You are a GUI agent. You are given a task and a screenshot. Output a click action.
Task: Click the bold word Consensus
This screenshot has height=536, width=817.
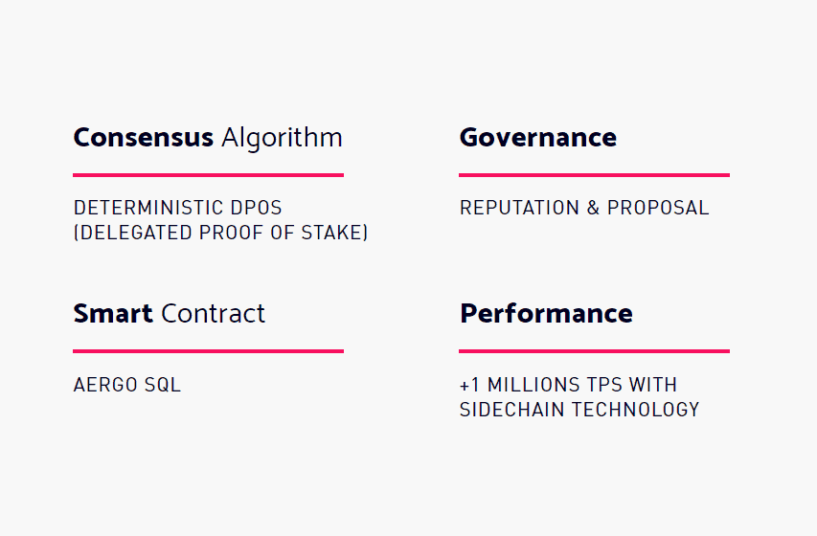tap(144, 138)
